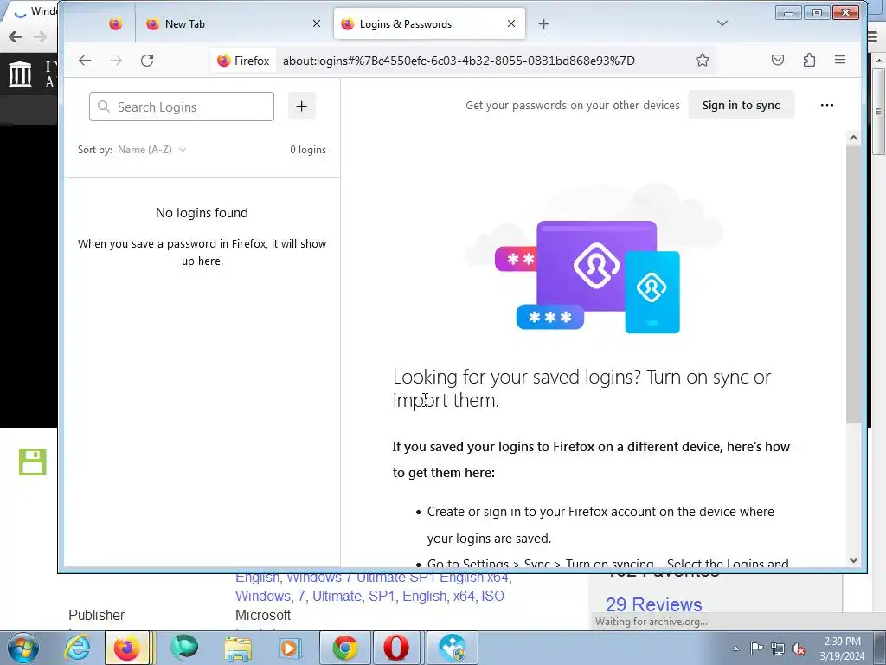This screenshot has width=886, height=665.
Task: Open the three-dot logins menu
Action: point(826,105)
